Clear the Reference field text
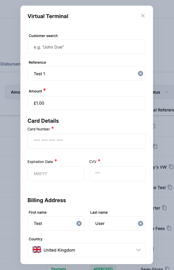This screenshot has width=174, height=270. tap(141, 74)
